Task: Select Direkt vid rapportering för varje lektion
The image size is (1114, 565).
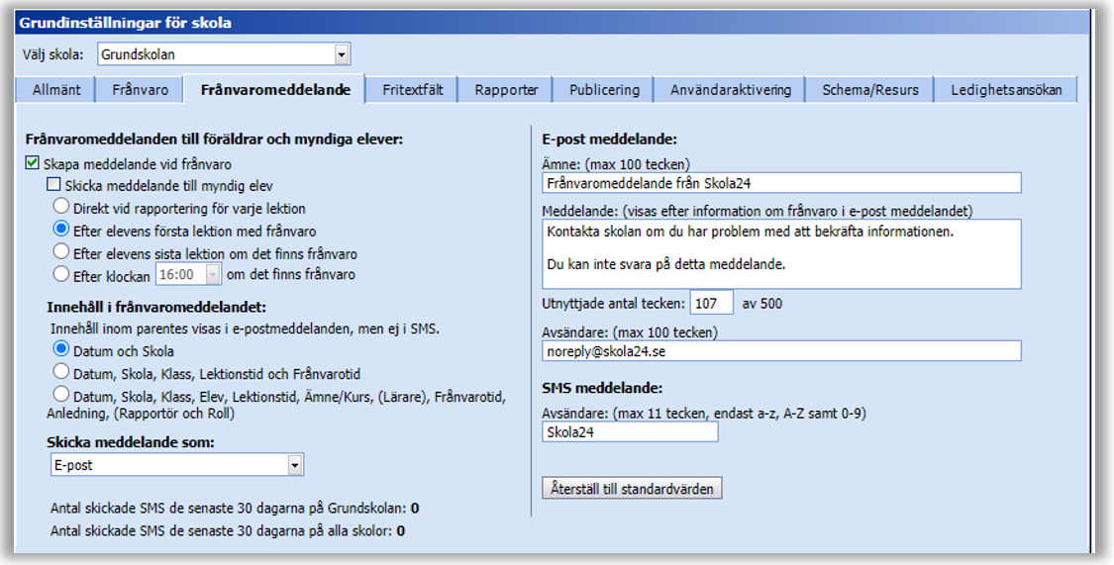Action: (61, 208)
